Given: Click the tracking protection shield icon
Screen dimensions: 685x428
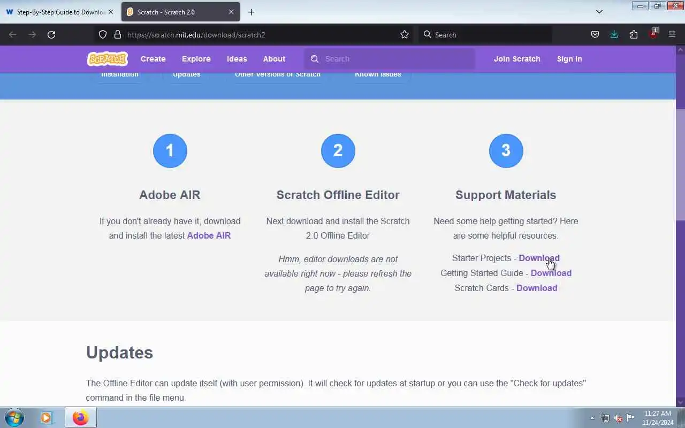Looking at the screenshot, I should (x=103, y=35).
